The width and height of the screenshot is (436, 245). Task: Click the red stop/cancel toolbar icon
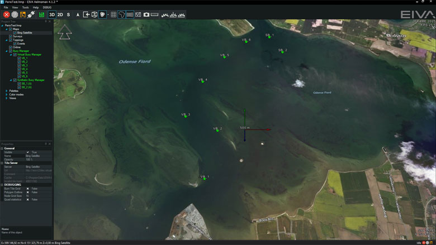pos(6,15)
